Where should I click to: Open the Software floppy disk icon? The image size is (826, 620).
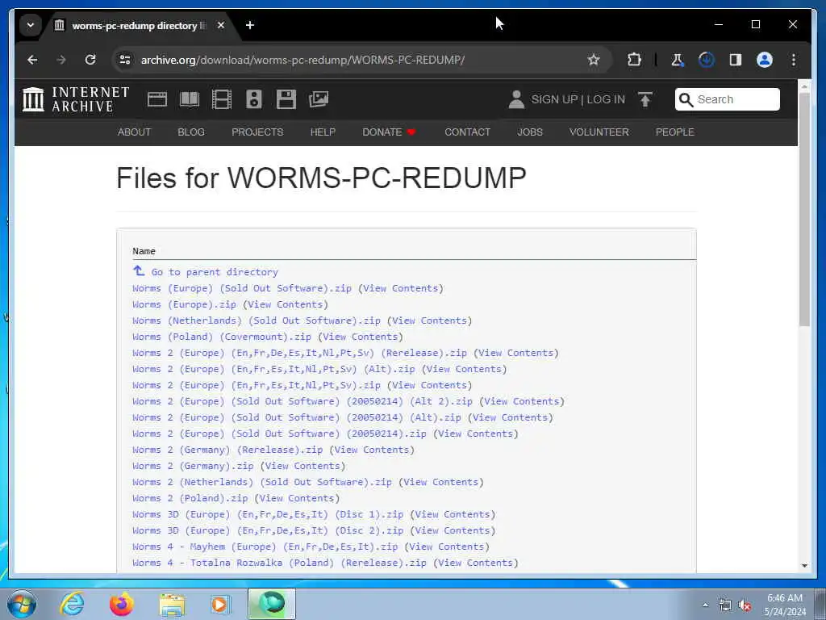(x=286, y=99)
